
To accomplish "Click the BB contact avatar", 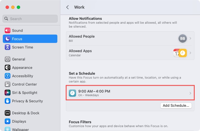I will tap(183, 38).
